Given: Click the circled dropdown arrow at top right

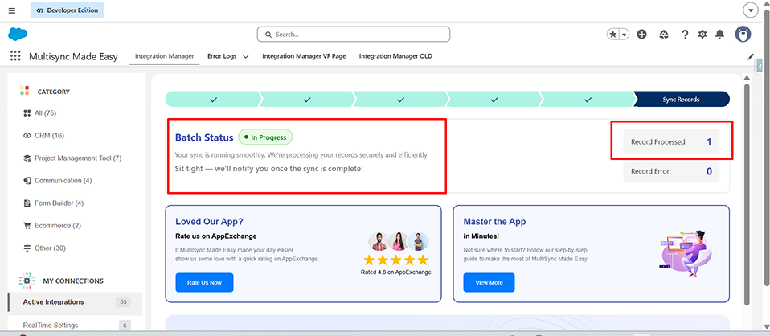Looking at the screenshot, I should click(750, 10).
